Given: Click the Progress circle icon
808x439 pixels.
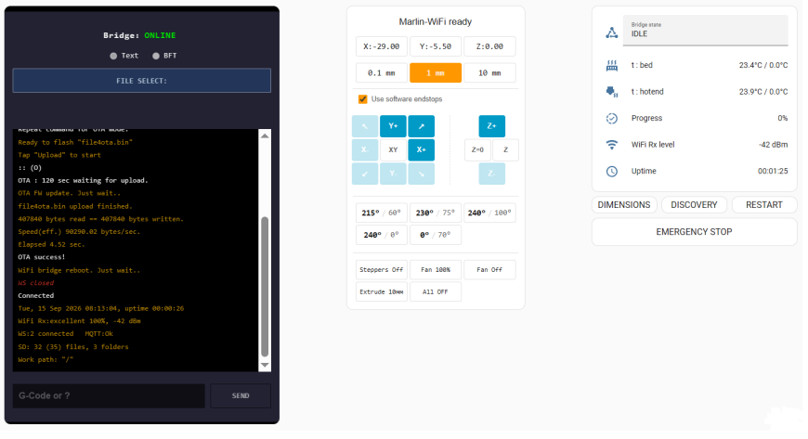Looking at the screenshot, I should tap(612, 119).
